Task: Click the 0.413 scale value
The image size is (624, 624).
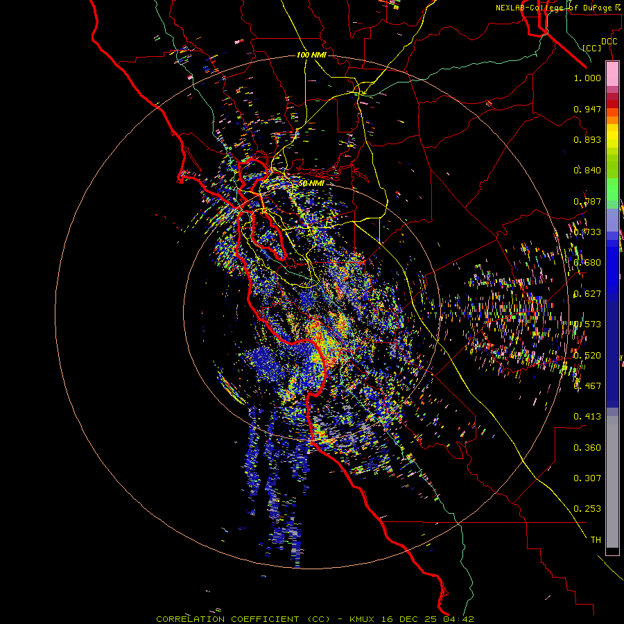Action: coord(587,417)
